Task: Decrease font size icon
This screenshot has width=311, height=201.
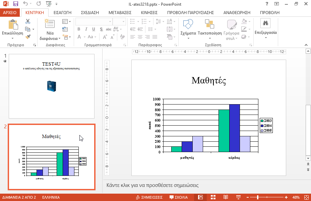Action: [113, 37]
